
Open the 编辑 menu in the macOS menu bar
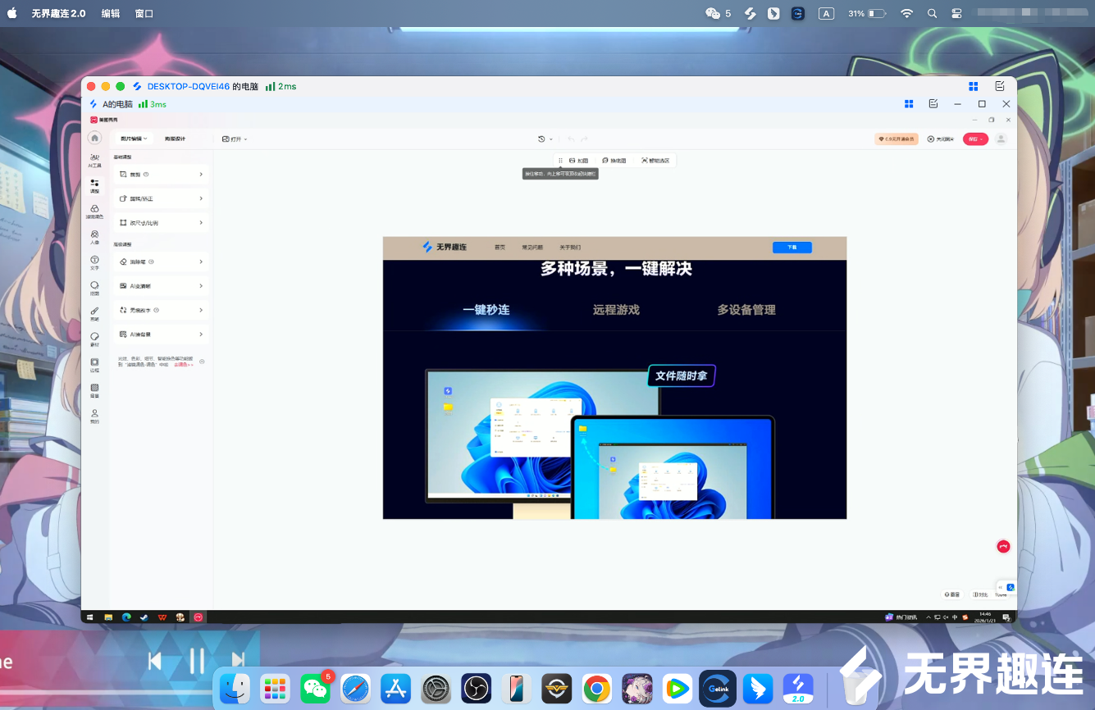(110, 14)
